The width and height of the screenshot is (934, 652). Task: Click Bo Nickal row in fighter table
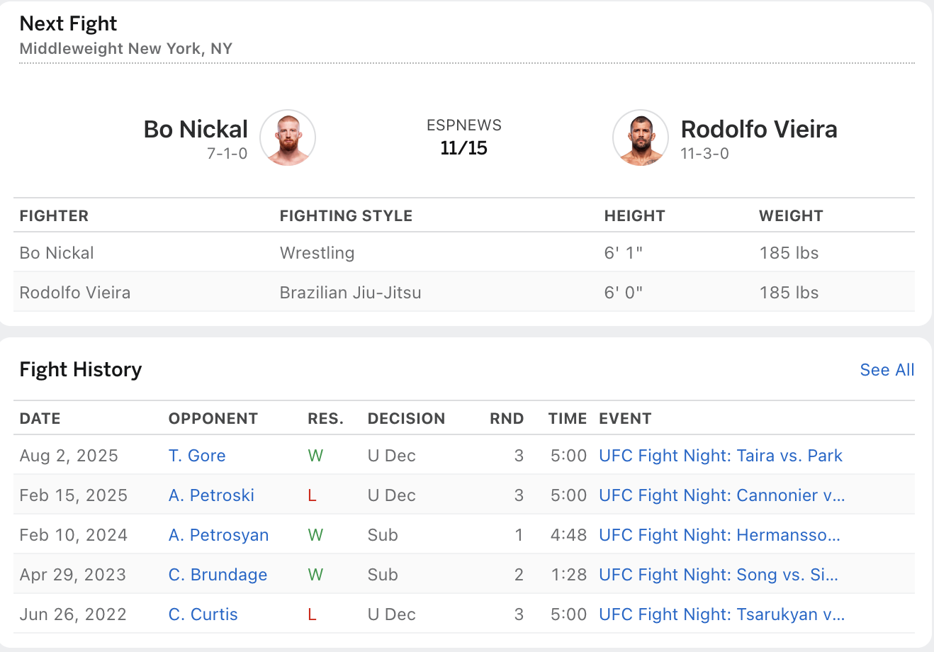coord(57,253)
